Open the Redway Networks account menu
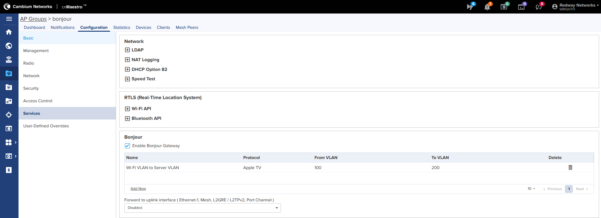The height and width of the screenshot is (218, 601). (576, 7)
